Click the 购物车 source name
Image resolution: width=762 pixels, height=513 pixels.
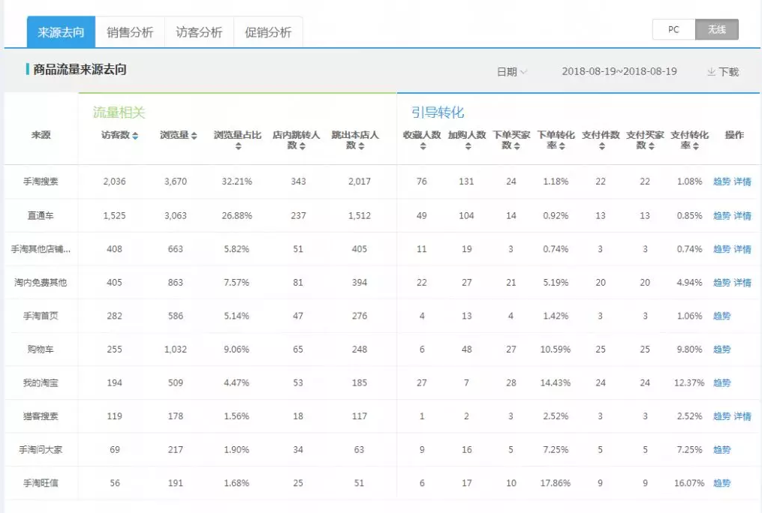(41, 349)
